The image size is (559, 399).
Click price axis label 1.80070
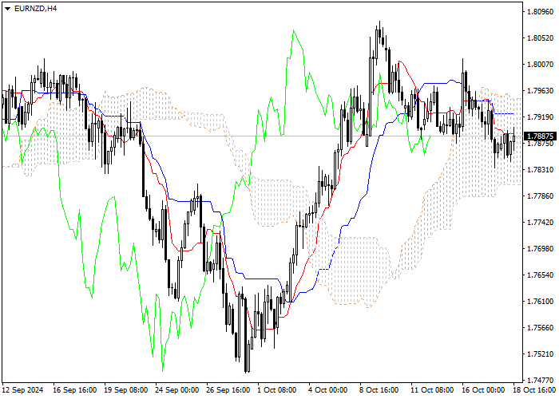click(540, 65)
